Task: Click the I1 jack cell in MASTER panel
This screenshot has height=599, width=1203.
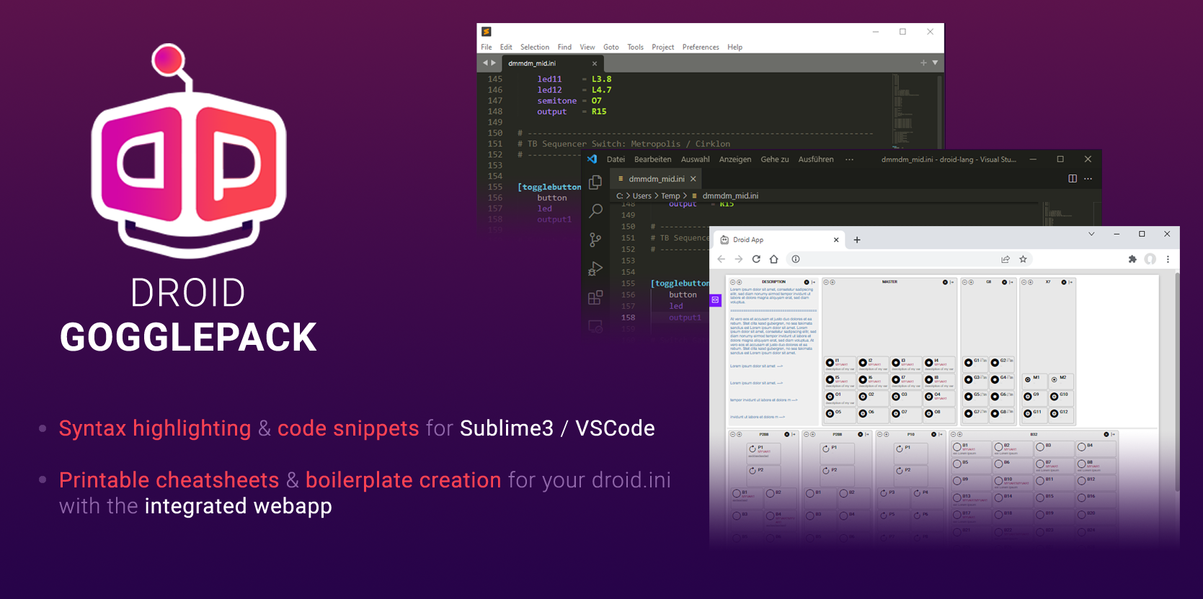Action: [x=840, y=363]
